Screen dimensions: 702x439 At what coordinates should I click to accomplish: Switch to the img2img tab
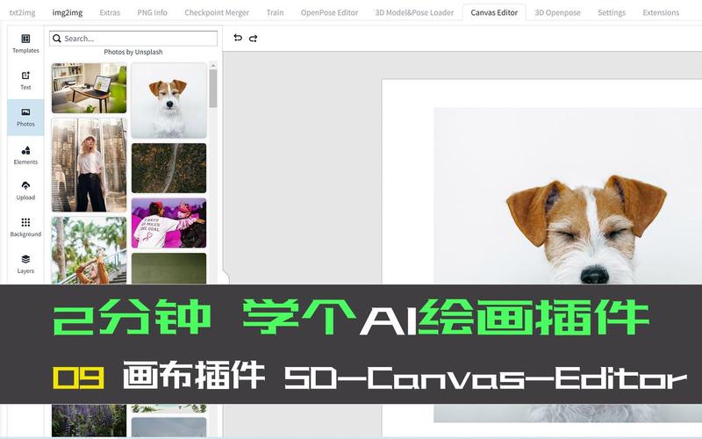coord(68,12)
